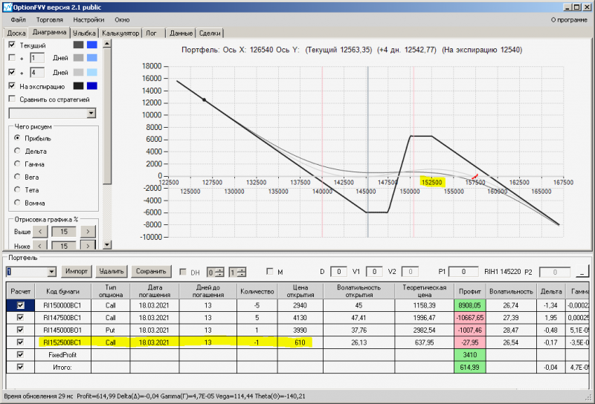Click the days input field showing 1
The image size is (595, 404).
[36, 58]
